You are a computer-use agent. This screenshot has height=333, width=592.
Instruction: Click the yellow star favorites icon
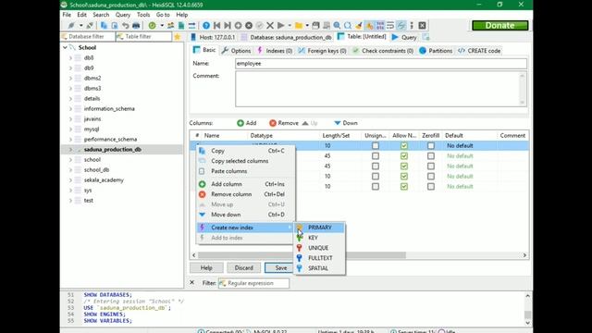coord(177,37)
